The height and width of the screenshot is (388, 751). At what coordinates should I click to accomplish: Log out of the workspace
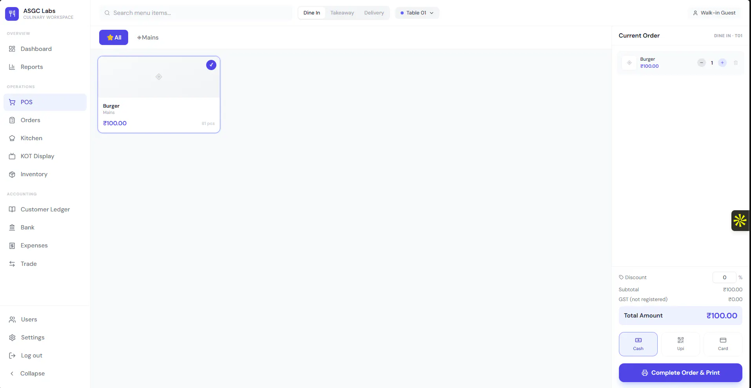tap(45, 356)
